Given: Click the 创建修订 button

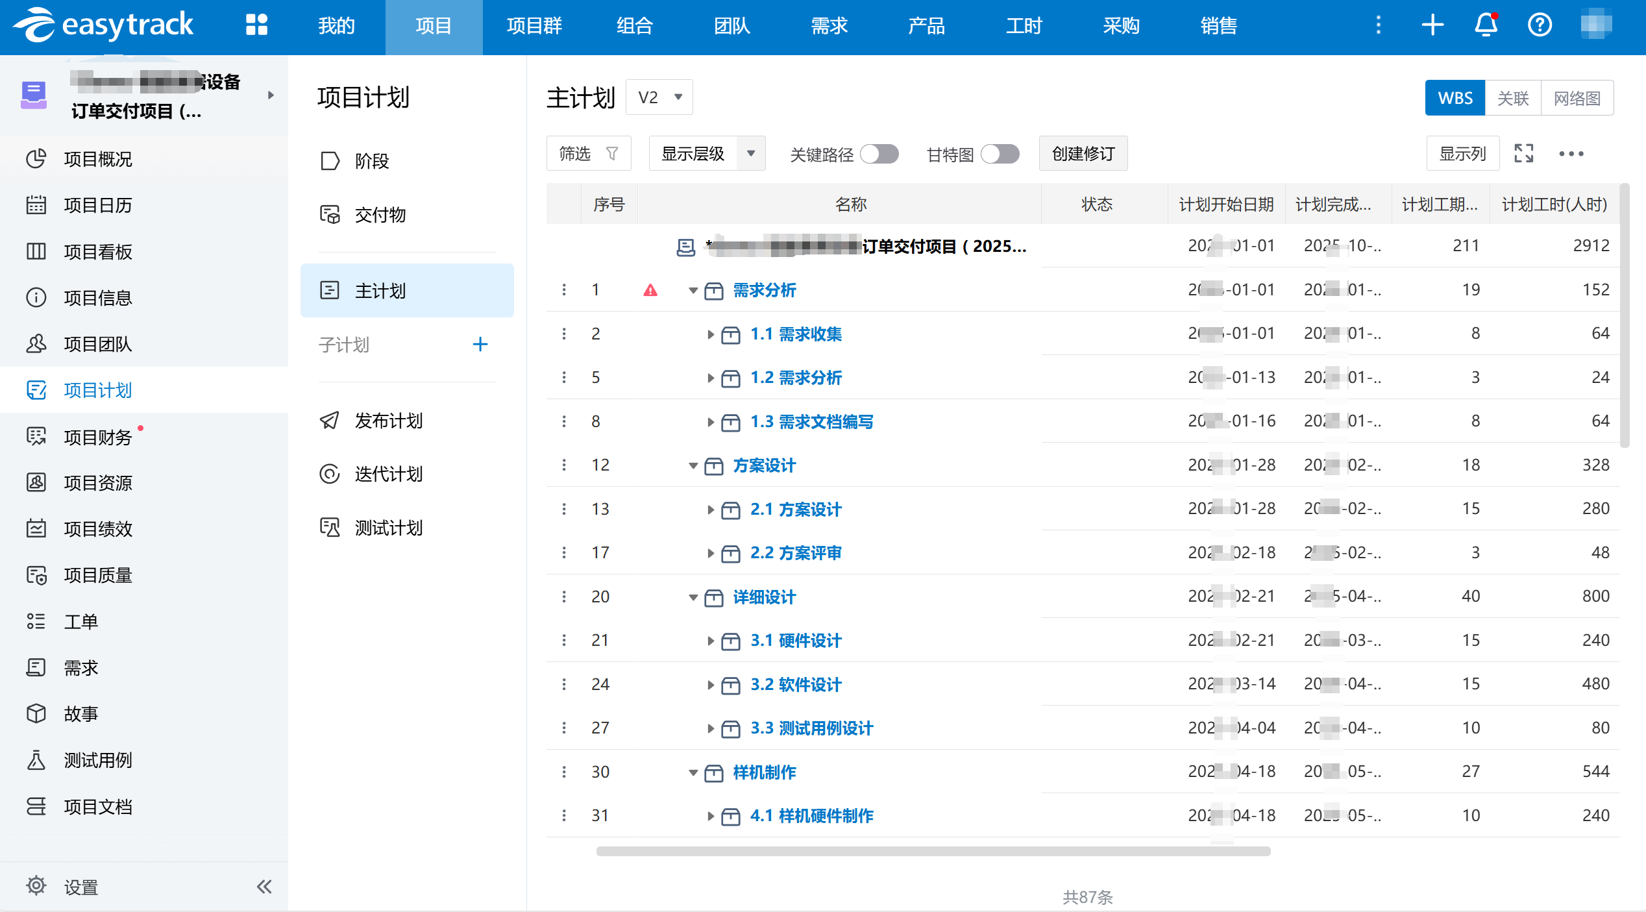Looking at the screenshot, I should pos(1083,153).
